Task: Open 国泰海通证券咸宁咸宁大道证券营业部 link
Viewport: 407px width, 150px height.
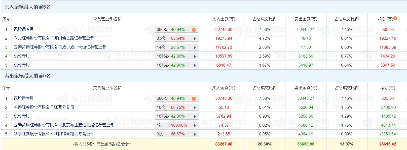Action: (60, 47)
